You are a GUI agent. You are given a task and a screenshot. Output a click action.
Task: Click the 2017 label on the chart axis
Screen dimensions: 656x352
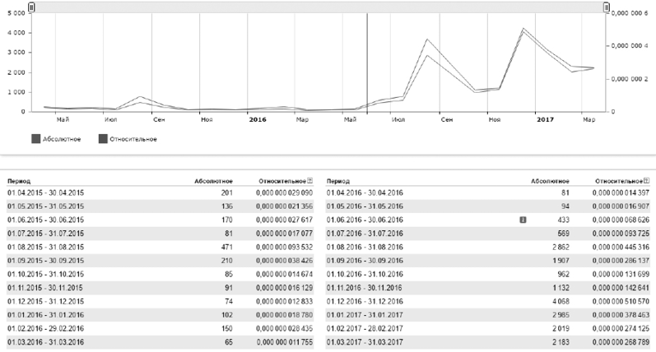pyautogui.click(x=544, y=119)
